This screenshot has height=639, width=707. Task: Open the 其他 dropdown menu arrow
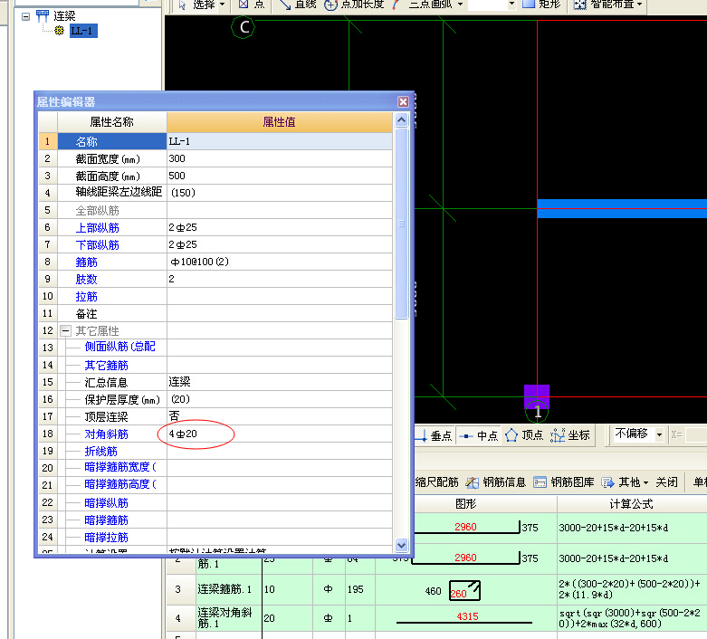[x=645, y=482]
